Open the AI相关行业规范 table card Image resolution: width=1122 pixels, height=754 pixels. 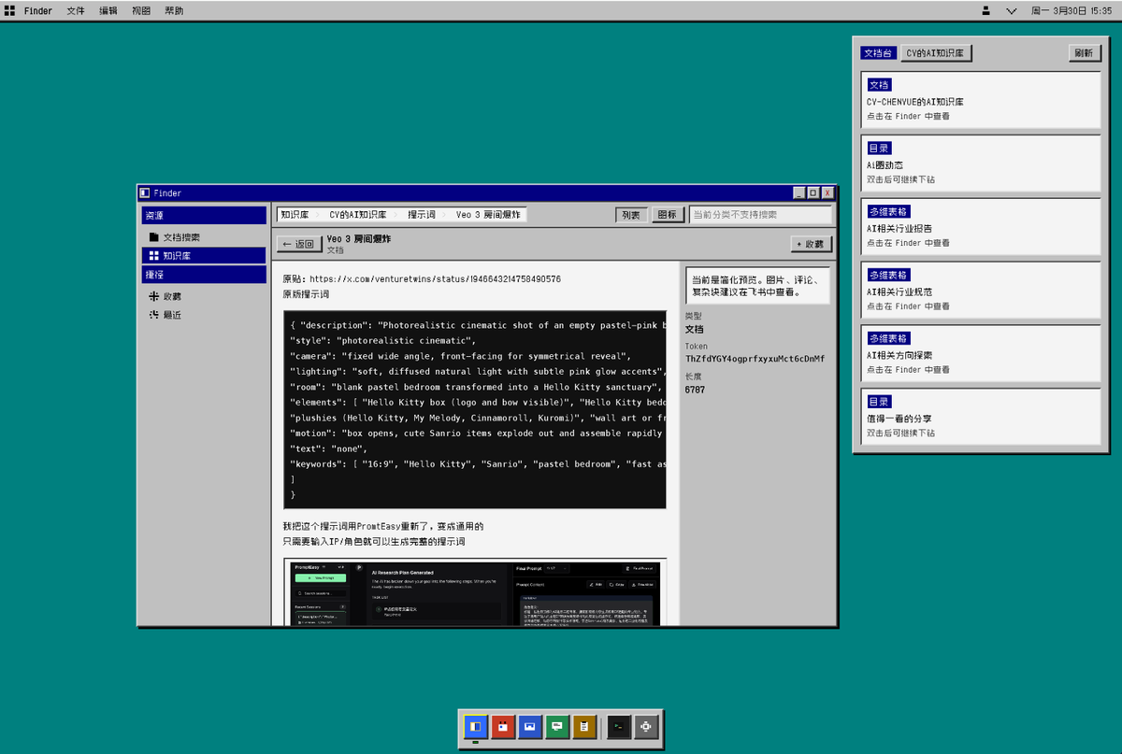[981, 291]
